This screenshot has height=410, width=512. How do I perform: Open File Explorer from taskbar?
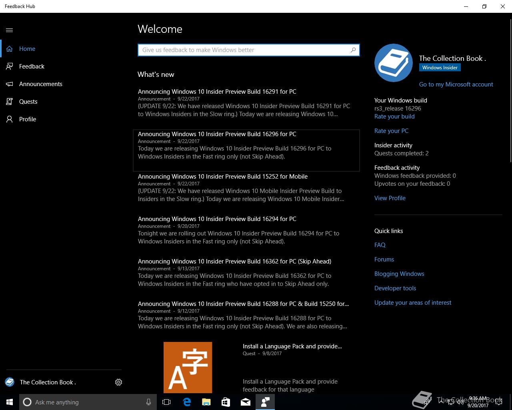206,402
